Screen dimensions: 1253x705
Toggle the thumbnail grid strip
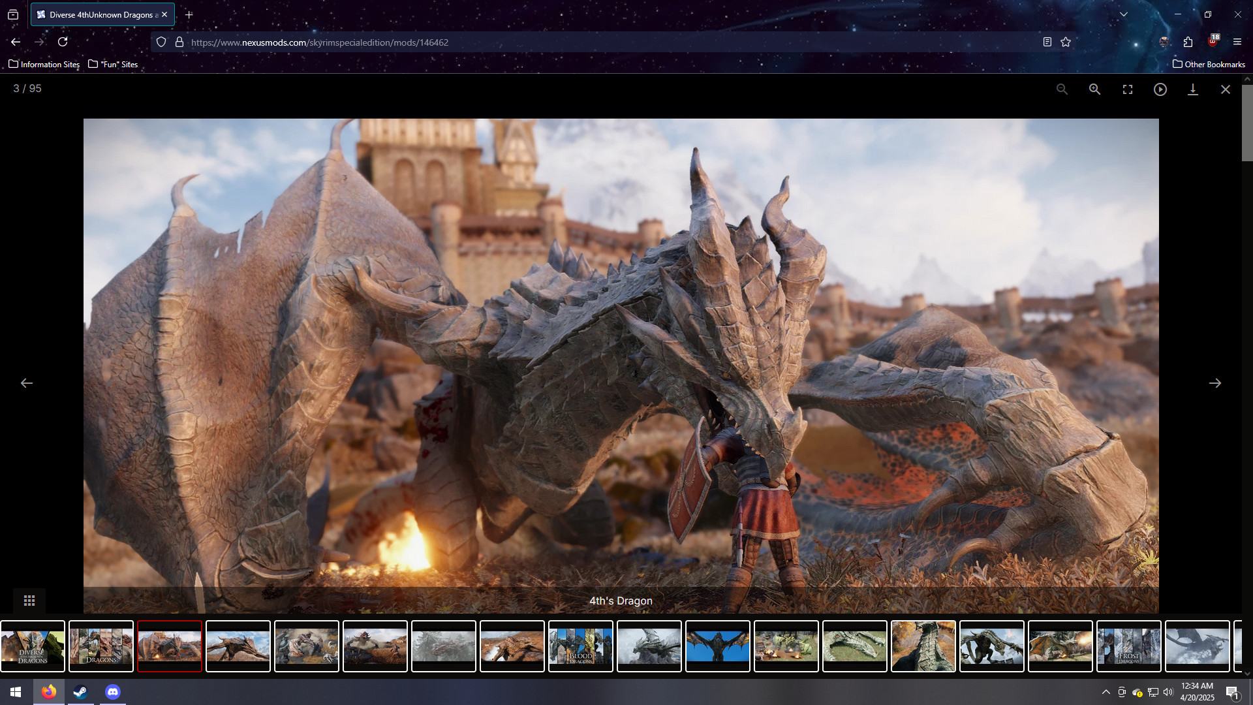pos(29,601)
